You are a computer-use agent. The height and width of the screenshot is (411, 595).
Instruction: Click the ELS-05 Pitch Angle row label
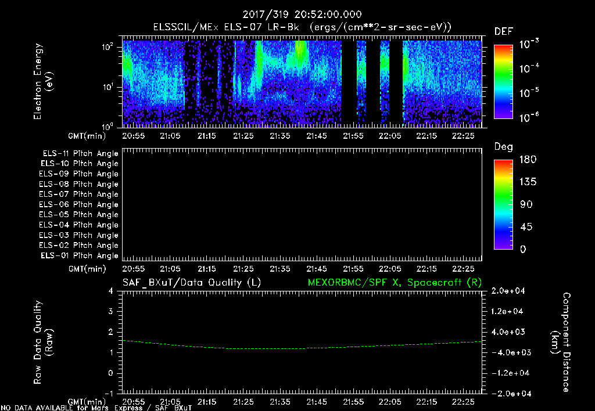click(x=79, y=215)
